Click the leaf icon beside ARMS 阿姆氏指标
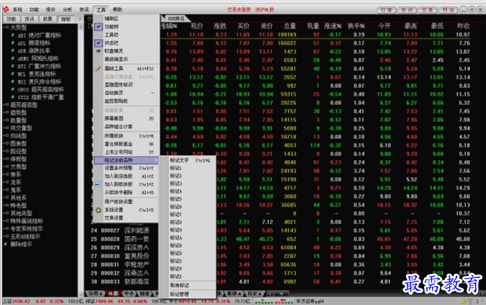The height and width of the screenshot is (305, 486). click(13, 59)
